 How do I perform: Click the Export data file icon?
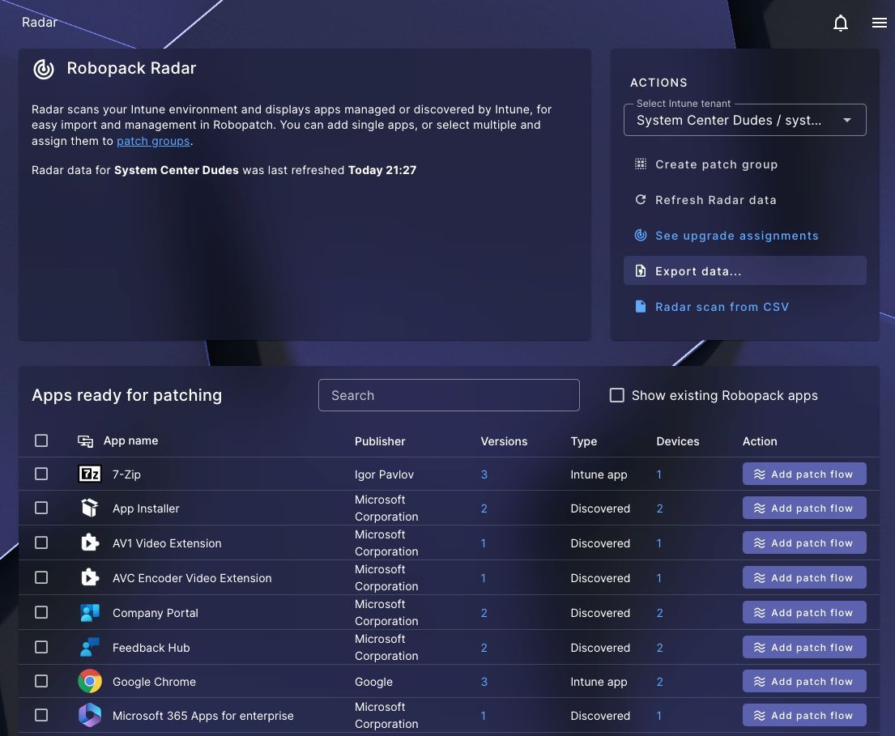(641, 271)
